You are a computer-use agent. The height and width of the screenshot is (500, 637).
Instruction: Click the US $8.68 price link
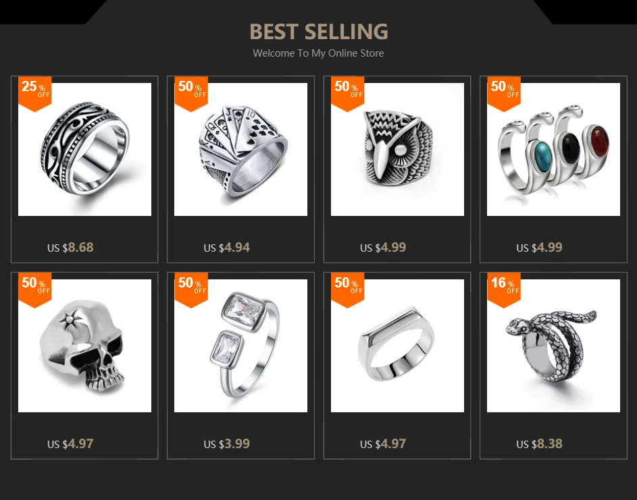70,247
